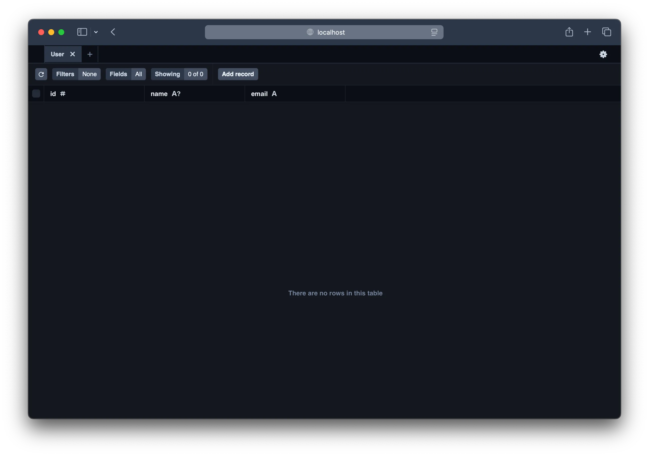Select the User tab

point(57,54)
